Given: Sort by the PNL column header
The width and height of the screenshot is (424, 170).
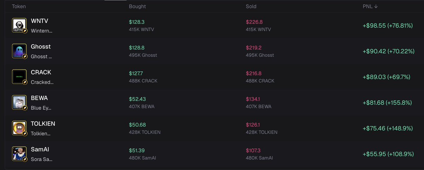Looking at the screenshot, I should pyautogui.click(x=370, y=6).
